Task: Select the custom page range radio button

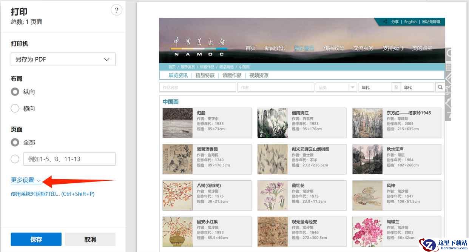Action: 15,159
